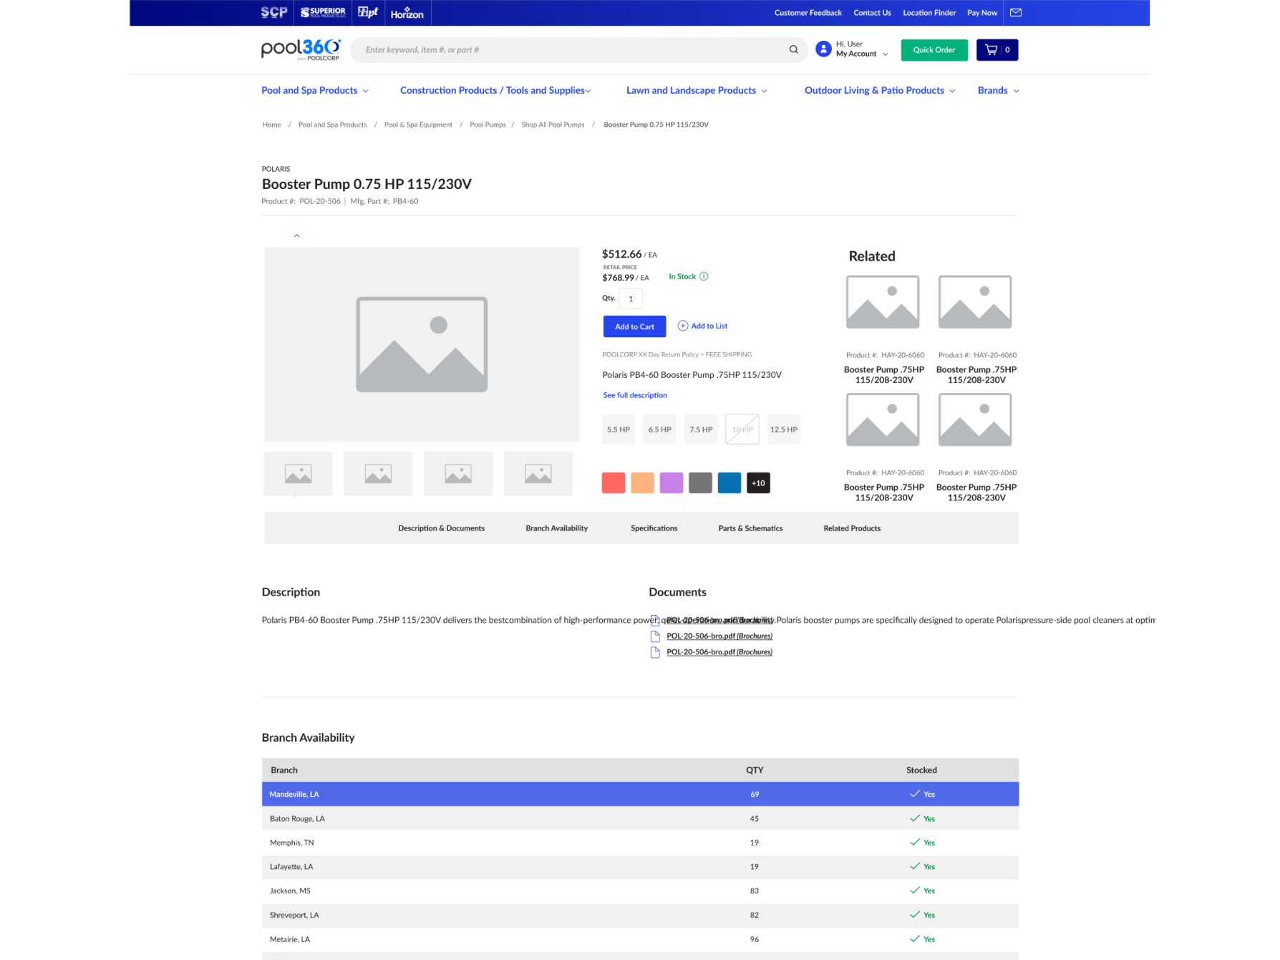Click the search magnifier icon
This screenshot has height=960, width=1280.
pyautogui.click(x=793, y=49)
